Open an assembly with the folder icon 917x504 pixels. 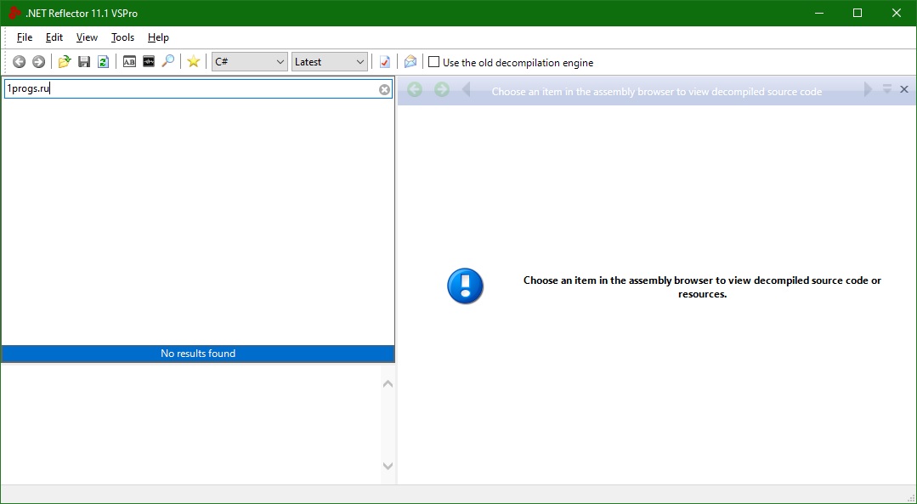pos(65,62)
